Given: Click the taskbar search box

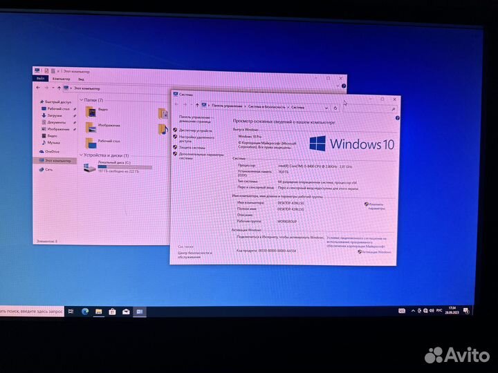Looking at the screenshot, I should click(32, 312).
